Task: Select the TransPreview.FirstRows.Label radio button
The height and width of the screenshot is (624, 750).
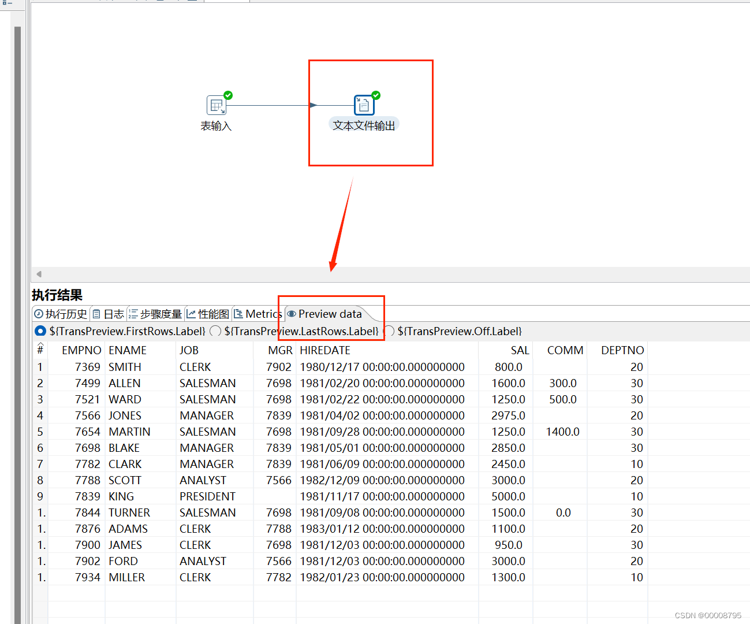Action: (40, 331)
